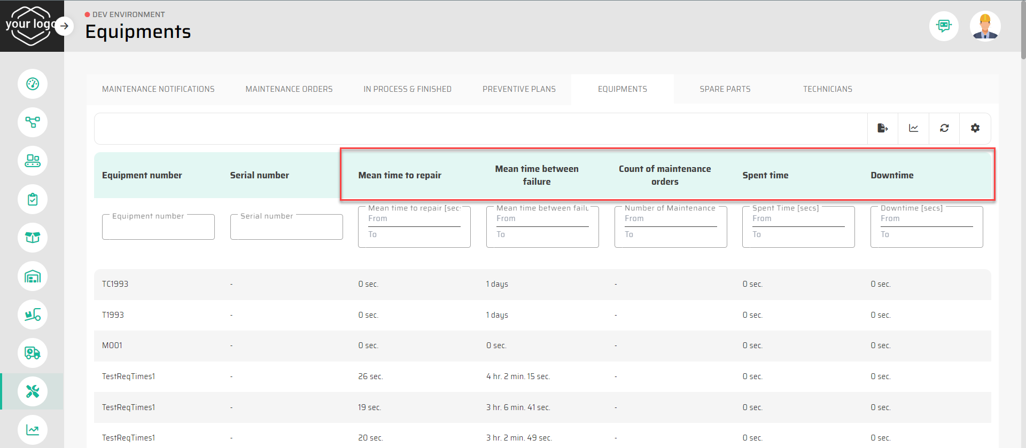Open the warehouse icon in sidebar

(33, 277)
